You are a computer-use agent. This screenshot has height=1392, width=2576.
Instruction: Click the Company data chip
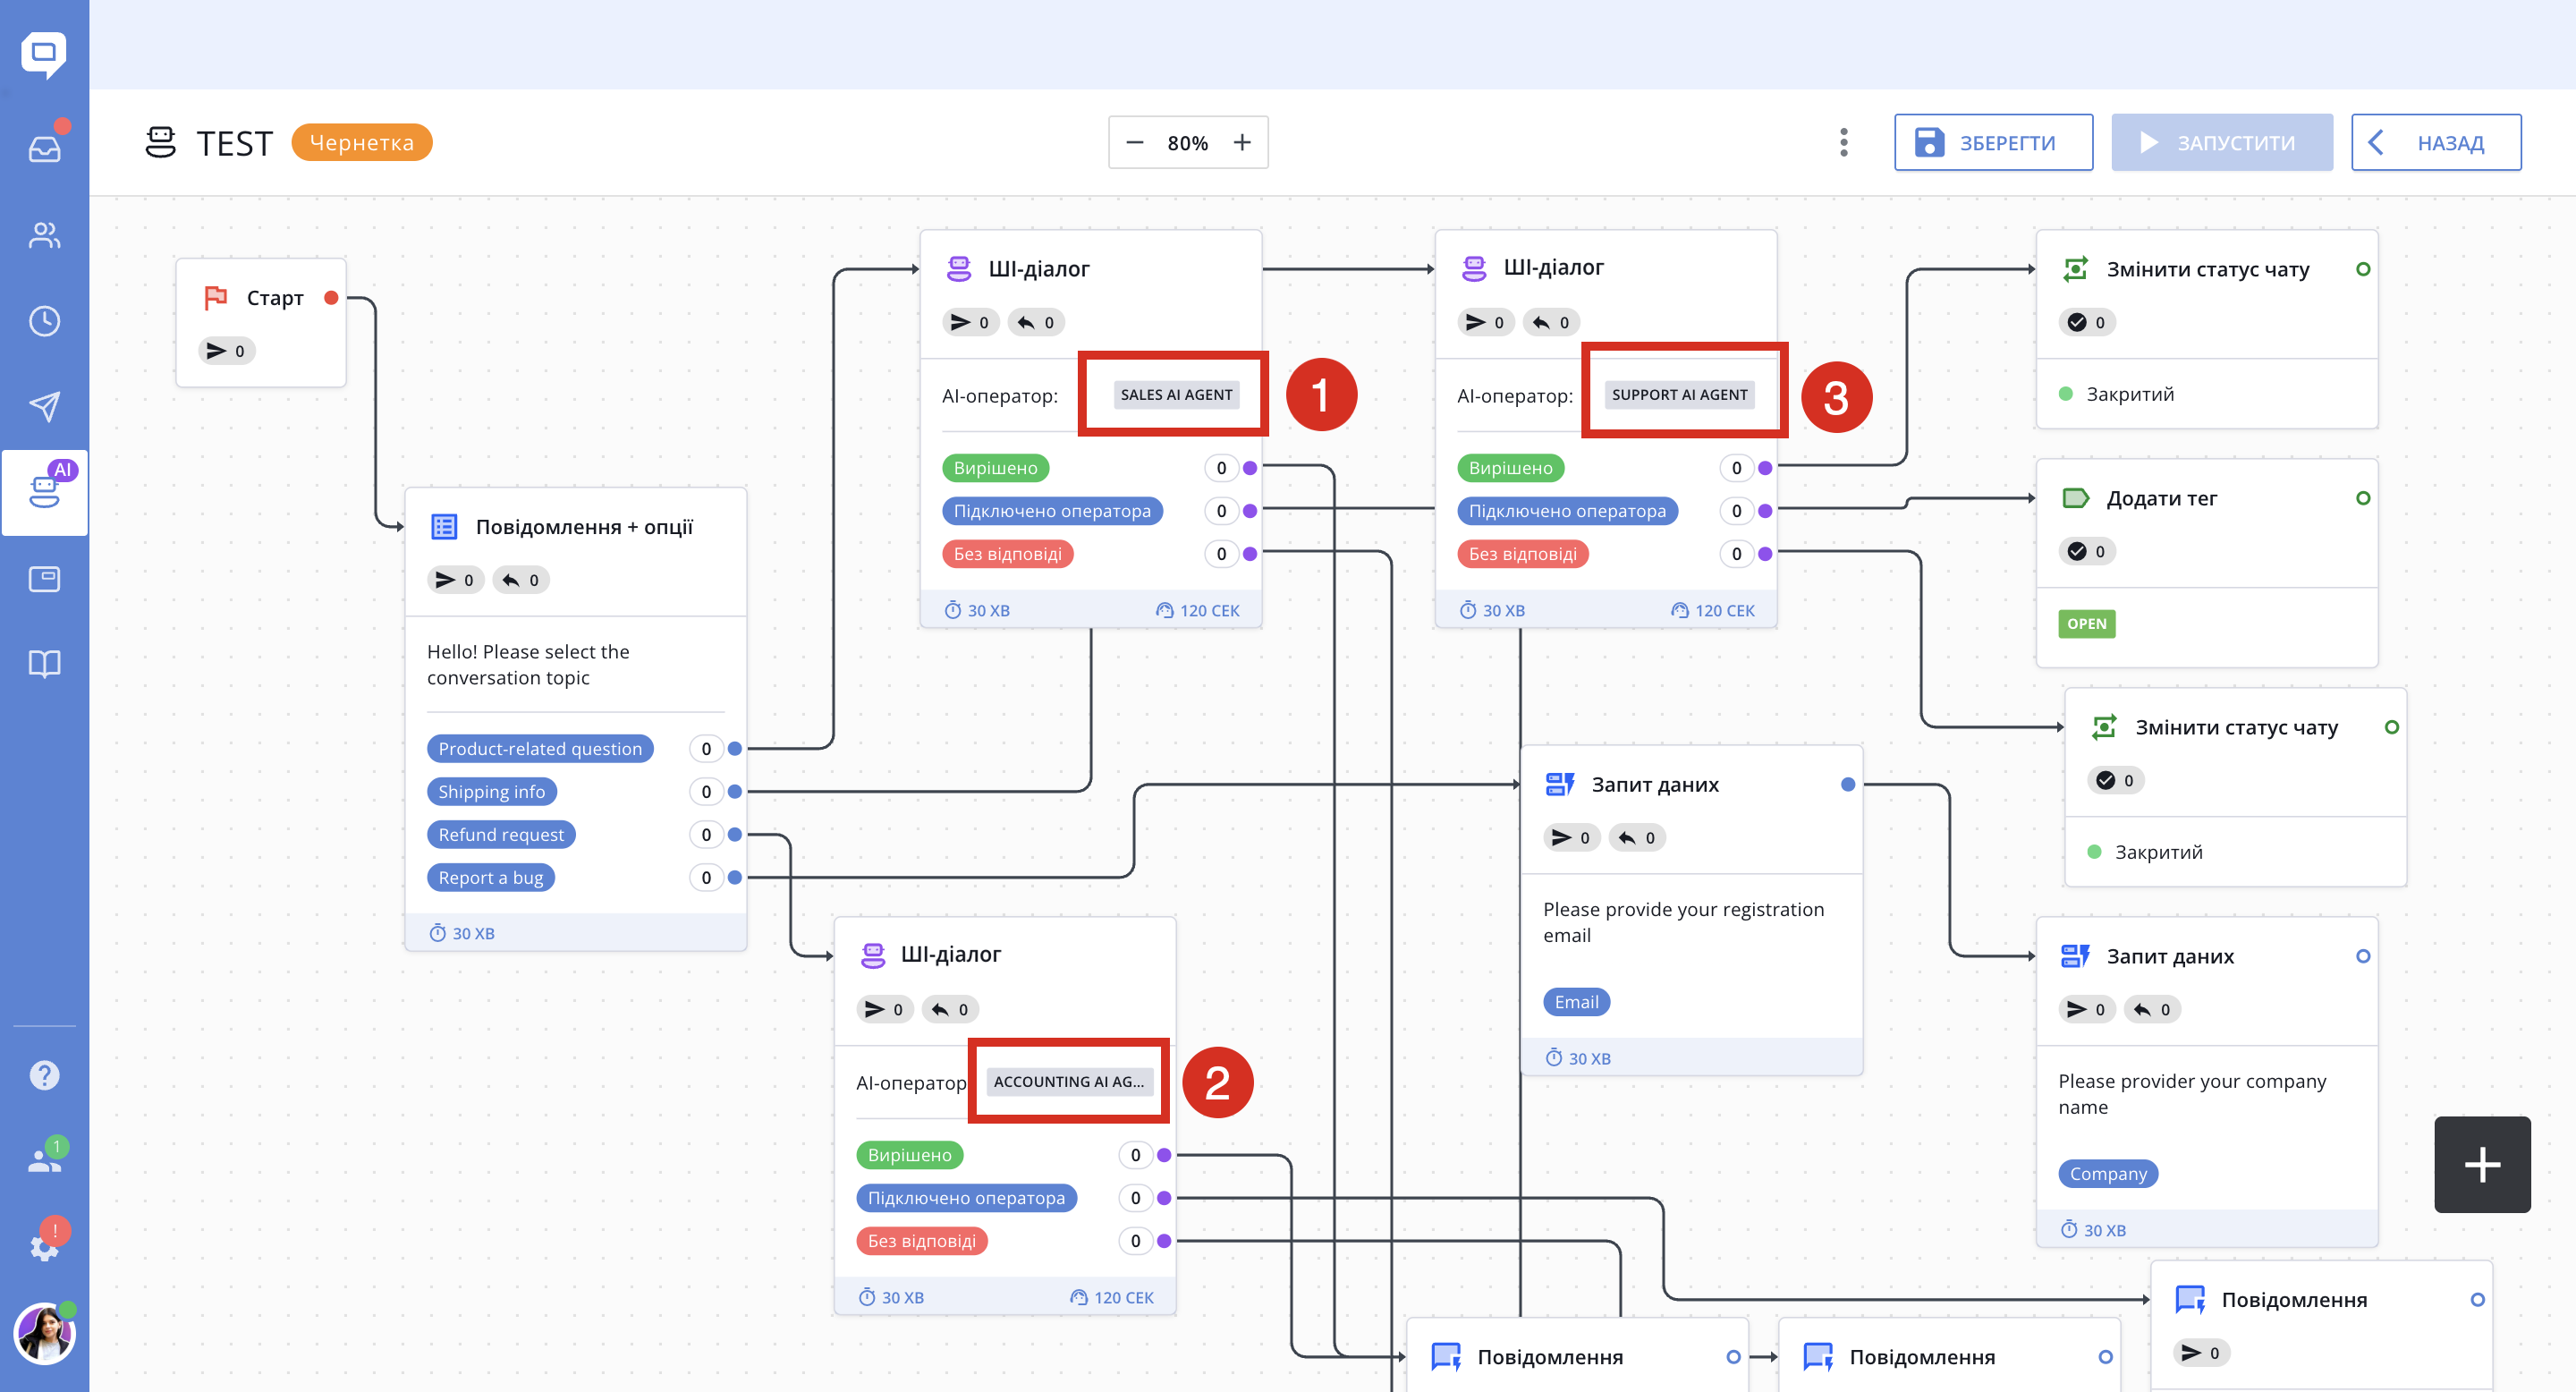click(x=2108, y=1174)
